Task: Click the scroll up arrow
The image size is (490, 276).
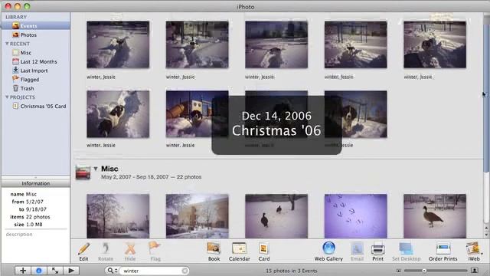Action: coord(486,228)
